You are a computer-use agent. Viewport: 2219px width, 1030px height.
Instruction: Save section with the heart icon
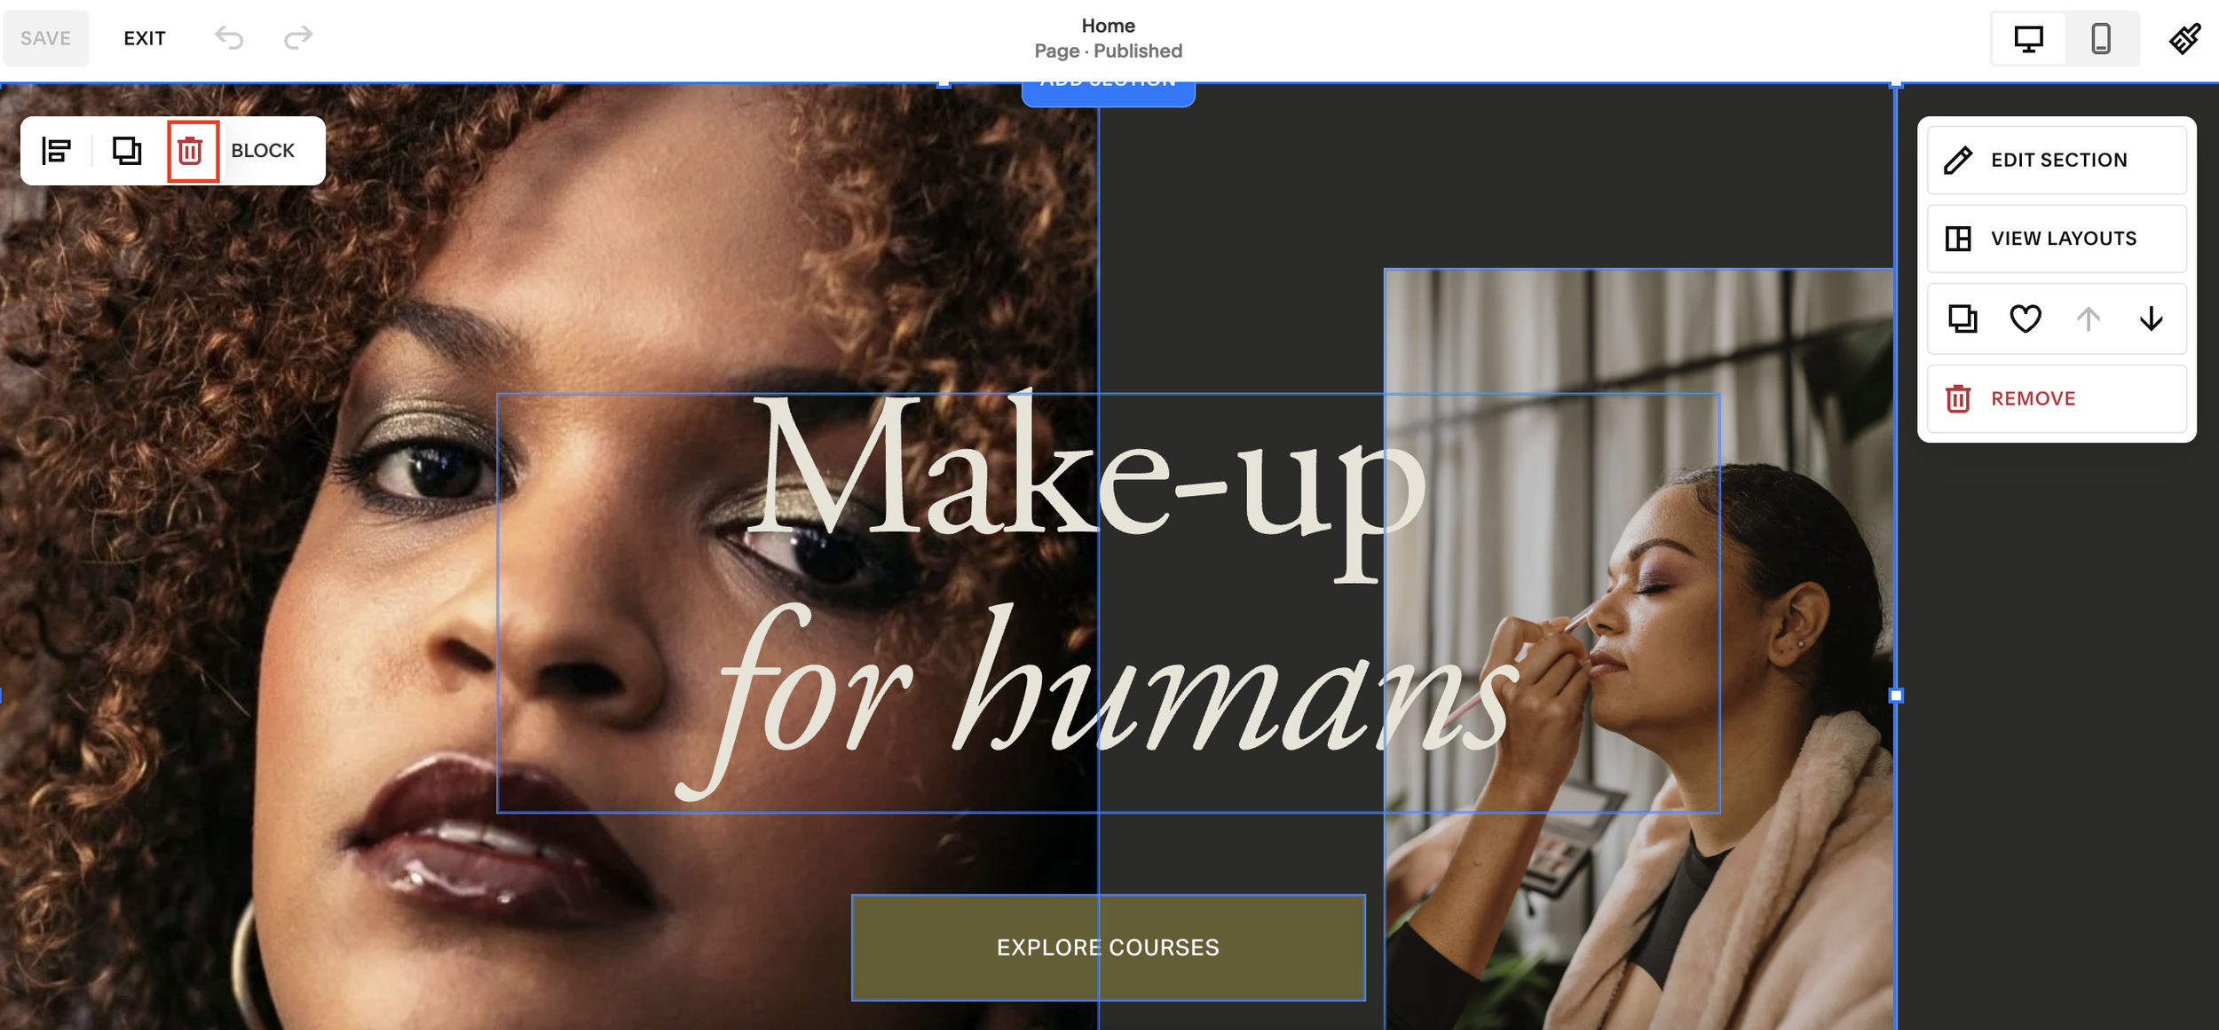point(2025,318)
